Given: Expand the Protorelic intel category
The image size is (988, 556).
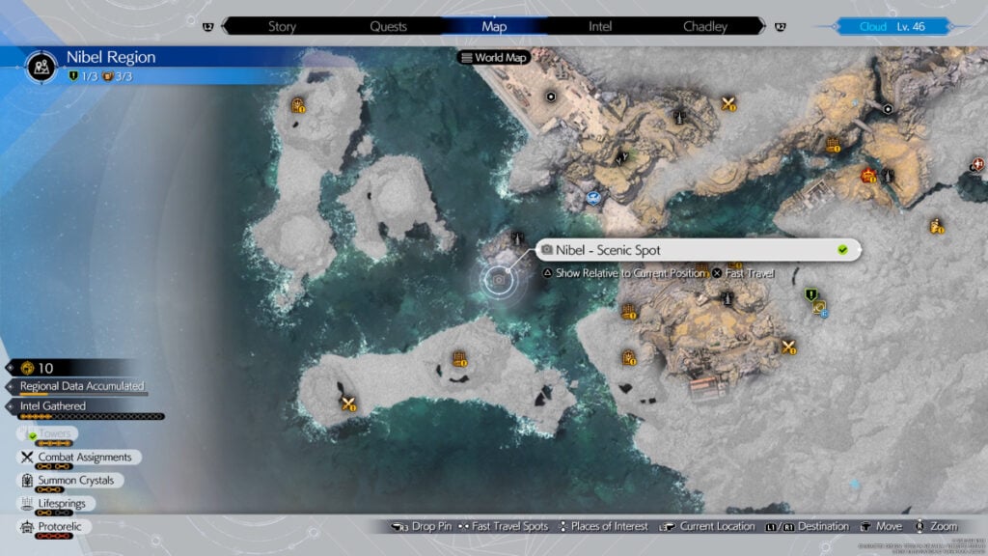Looking at the screenshot, I should [x=58, y=527].
